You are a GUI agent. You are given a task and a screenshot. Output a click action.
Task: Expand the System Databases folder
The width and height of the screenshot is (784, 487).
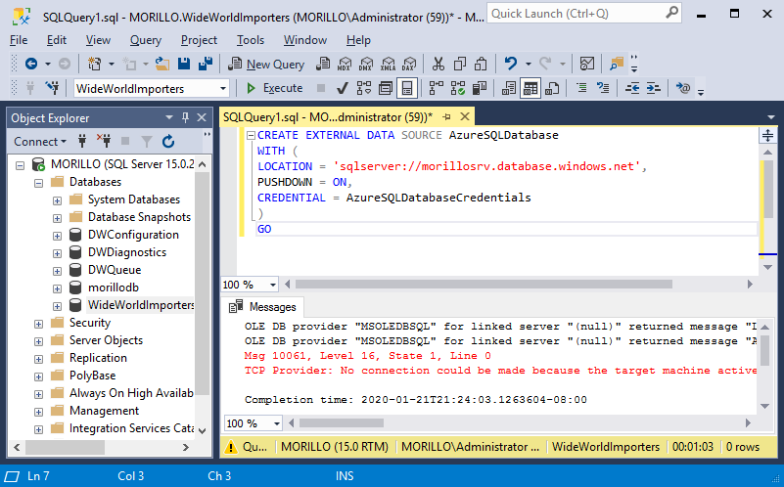pyautogui.click(x=57, y=200)
